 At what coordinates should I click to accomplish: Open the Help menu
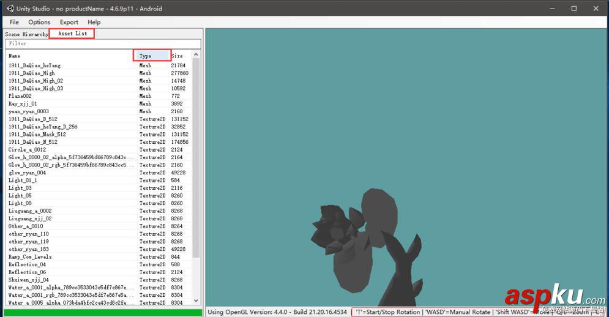point(94,22)
